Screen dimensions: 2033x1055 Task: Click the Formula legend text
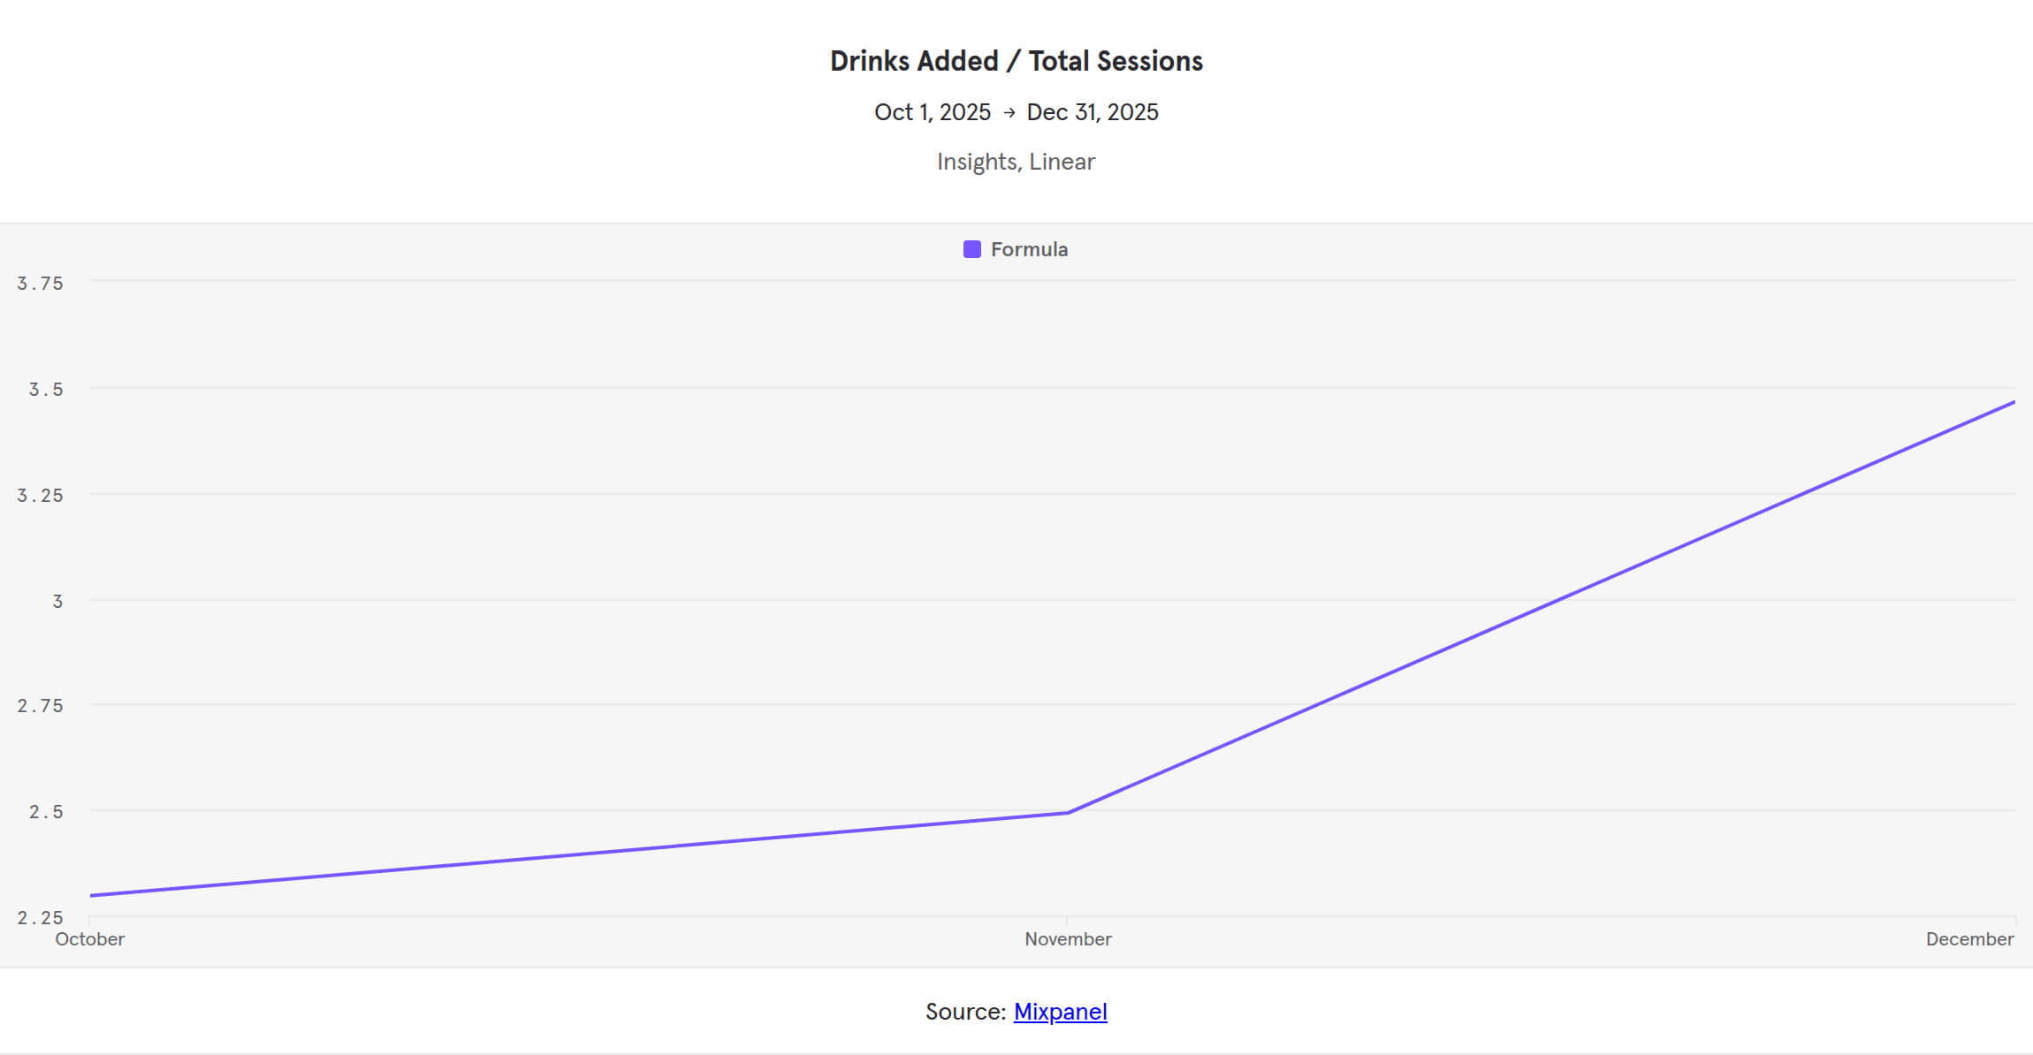click(x=1030, y=249)
